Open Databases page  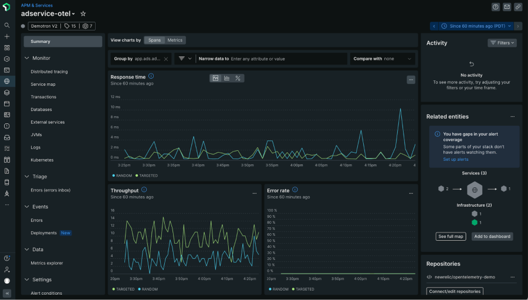[x=42, y=110]
